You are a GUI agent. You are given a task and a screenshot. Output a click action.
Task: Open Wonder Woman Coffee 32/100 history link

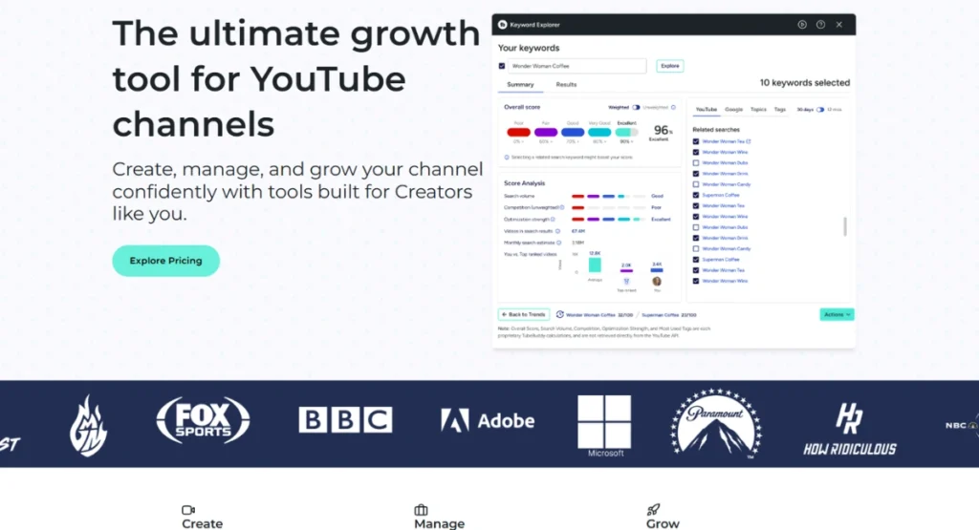pos(599,315)
